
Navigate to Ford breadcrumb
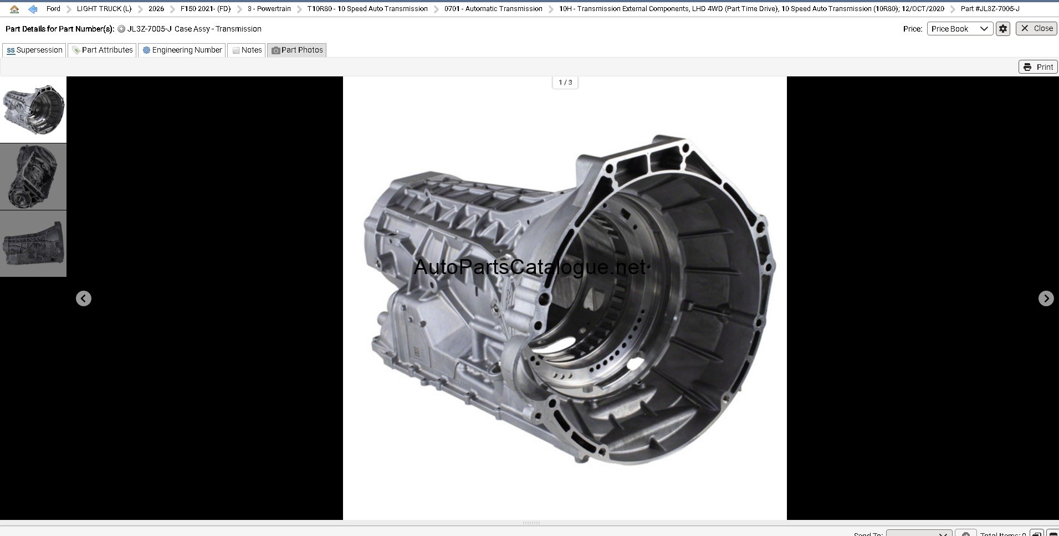click(53, 9)
